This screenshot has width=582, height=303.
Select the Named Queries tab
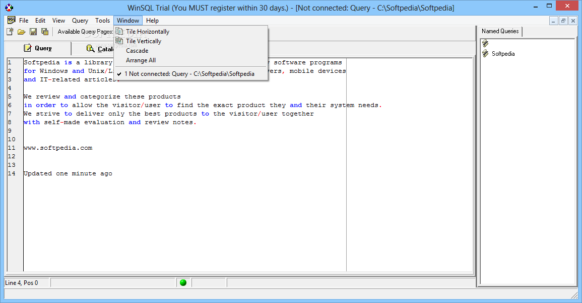coord(500,32)
